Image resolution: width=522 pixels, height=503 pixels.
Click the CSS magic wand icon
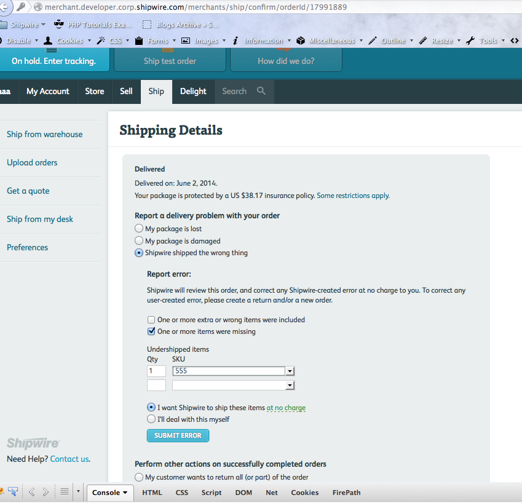(101, 41)
